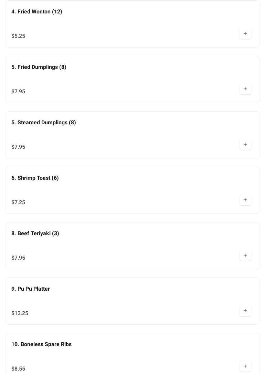This screenshot has width=265, height=374.
Task: Select the Beef Teriyaki (3) title
Action: tap(35, 233)
